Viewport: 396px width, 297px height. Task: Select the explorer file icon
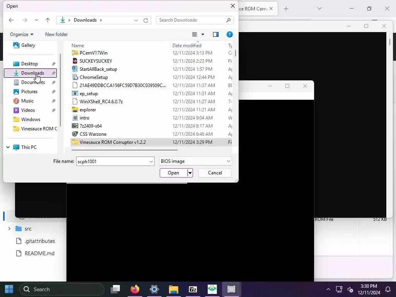pyautogui.click(x=75, y=109)
